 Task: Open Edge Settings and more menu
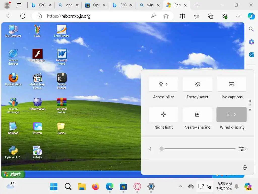pos(238,16)
